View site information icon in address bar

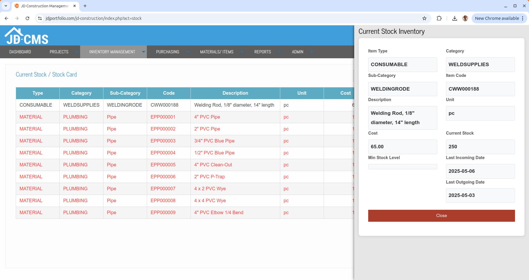[40, 18]
